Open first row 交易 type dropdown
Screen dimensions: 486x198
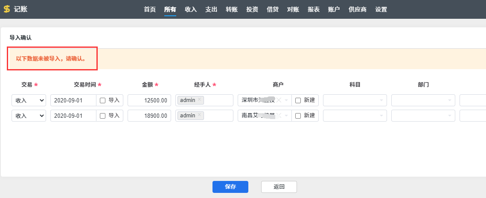click(x=29, y=100)
